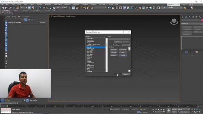
Task: Click the Save button for modifier sets
Action: (x=118, y=42)
